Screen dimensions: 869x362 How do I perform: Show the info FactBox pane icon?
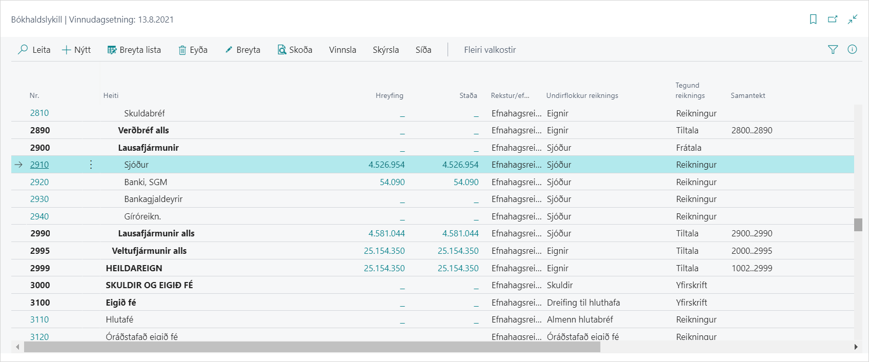coord(852,50)
